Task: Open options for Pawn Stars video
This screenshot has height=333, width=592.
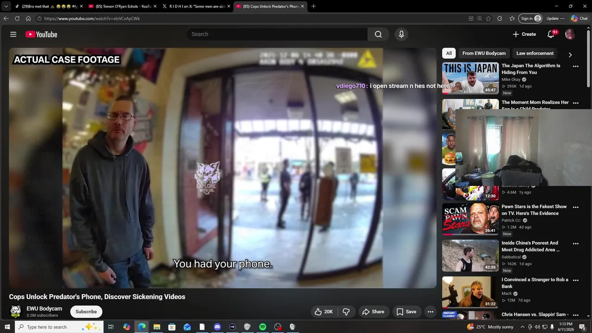Action: tap(575, 207)
